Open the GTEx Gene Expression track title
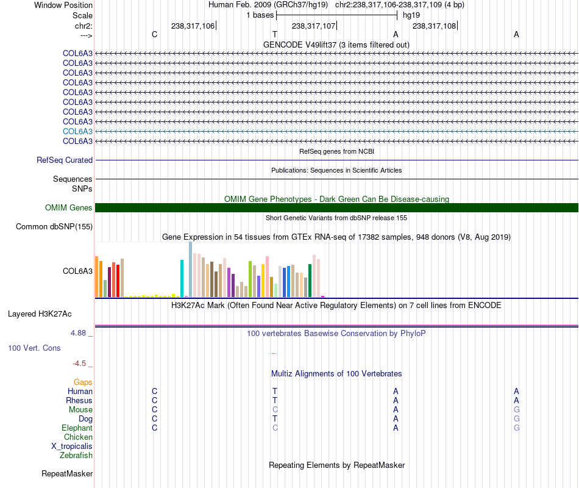The height and width of the screenshot is (488, 579). (x=336, y=237)
